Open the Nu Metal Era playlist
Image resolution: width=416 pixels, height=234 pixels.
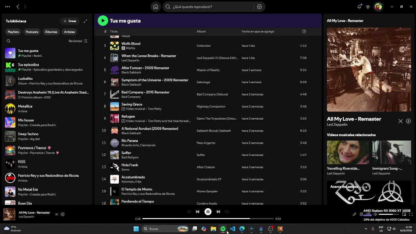point(47,192)
